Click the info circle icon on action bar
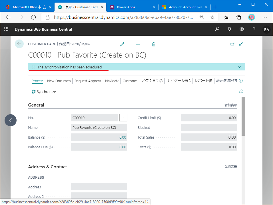 click(x=241, y=81)
